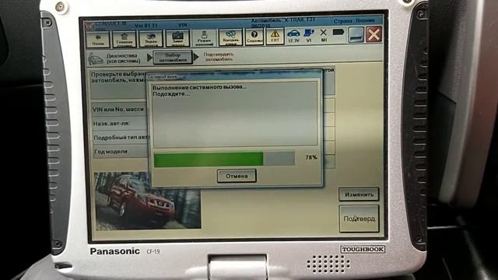Viewport: 498px width, 280px height.
Task: Select the Выбор автомобиля step
Action: point(173,58)
